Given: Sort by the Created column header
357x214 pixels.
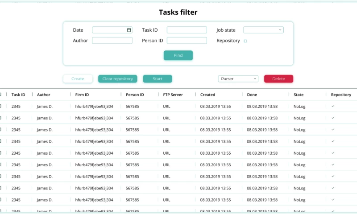Looking at the screenshot, I should [208, 95].
